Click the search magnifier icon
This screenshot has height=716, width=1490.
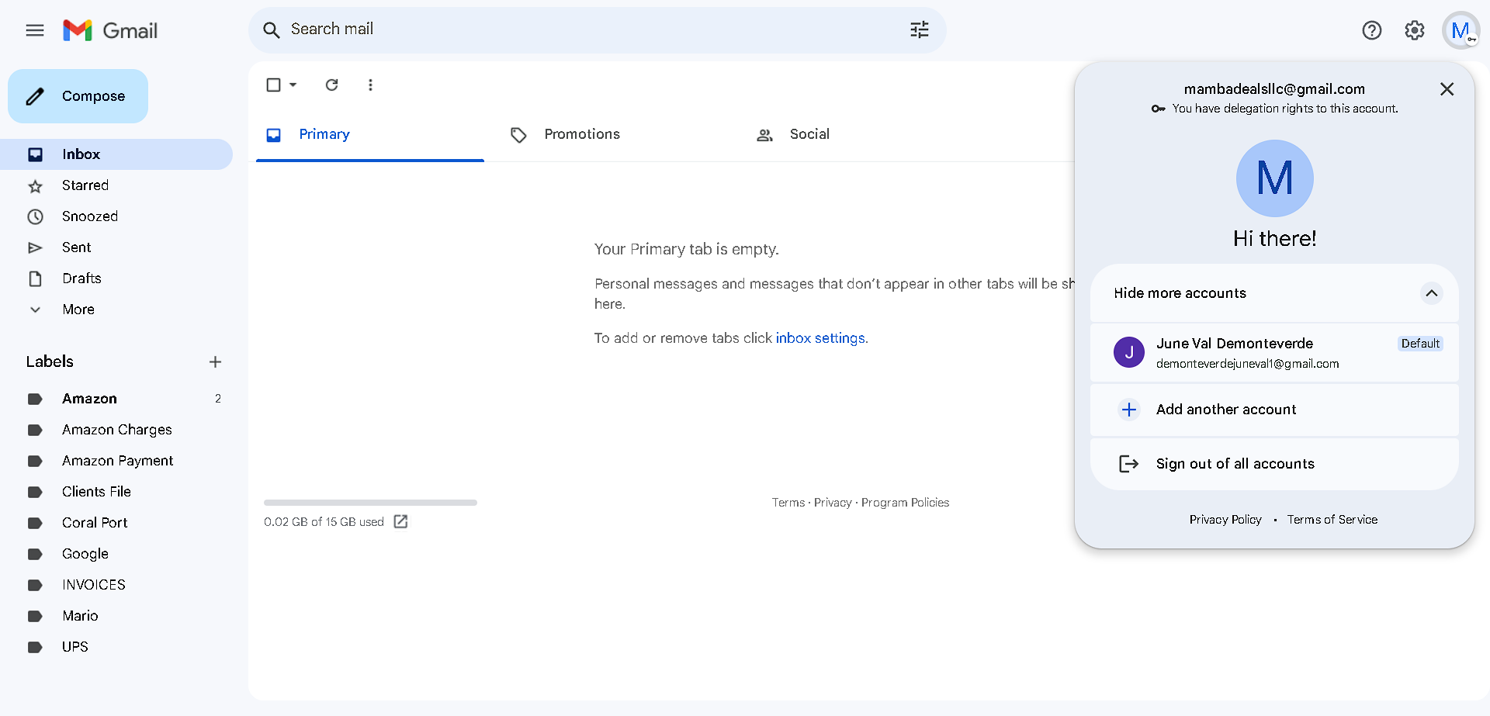coord(271,30)
